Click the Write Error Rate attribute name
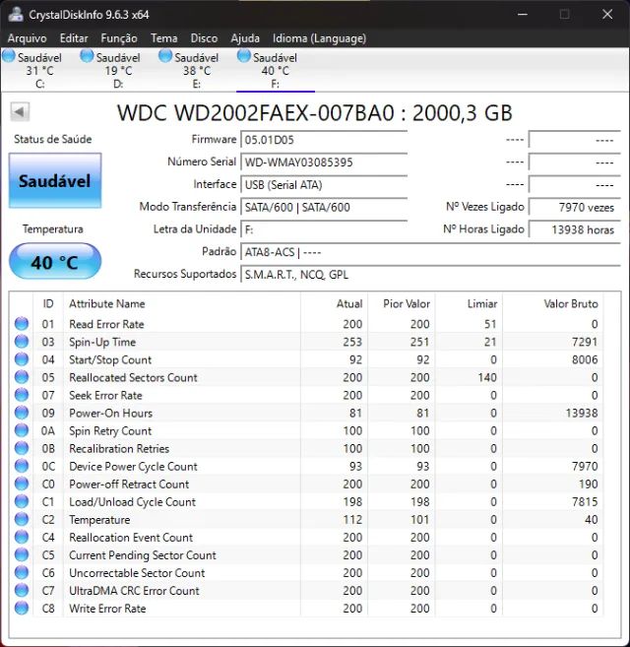Viewport: 630px width, 647px height. [x=107, y=609]
